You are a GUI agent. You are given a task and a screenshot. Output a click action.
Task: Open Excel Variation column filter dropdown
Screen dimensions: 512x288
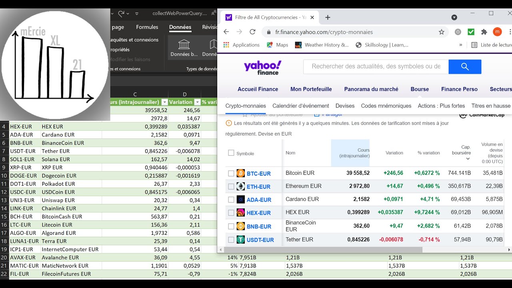pyautogui.click(x=197, y=102)
